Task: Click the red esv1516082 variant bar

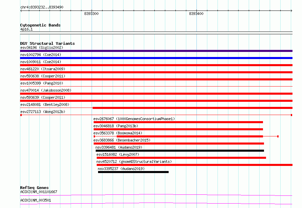Action: pyautogui.click(x=182, y=158)
